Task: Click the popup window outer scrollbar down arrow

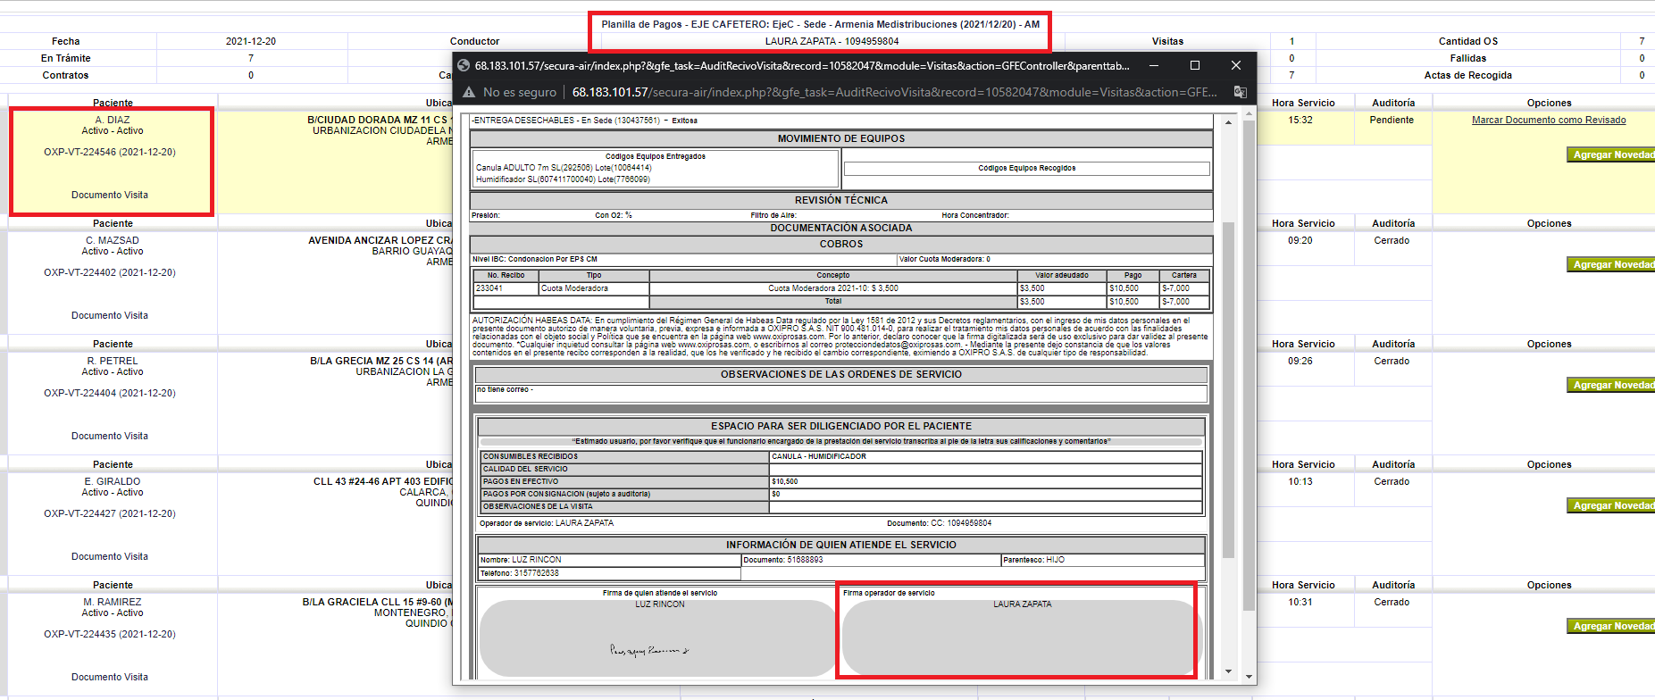Action: point(1249,677)
